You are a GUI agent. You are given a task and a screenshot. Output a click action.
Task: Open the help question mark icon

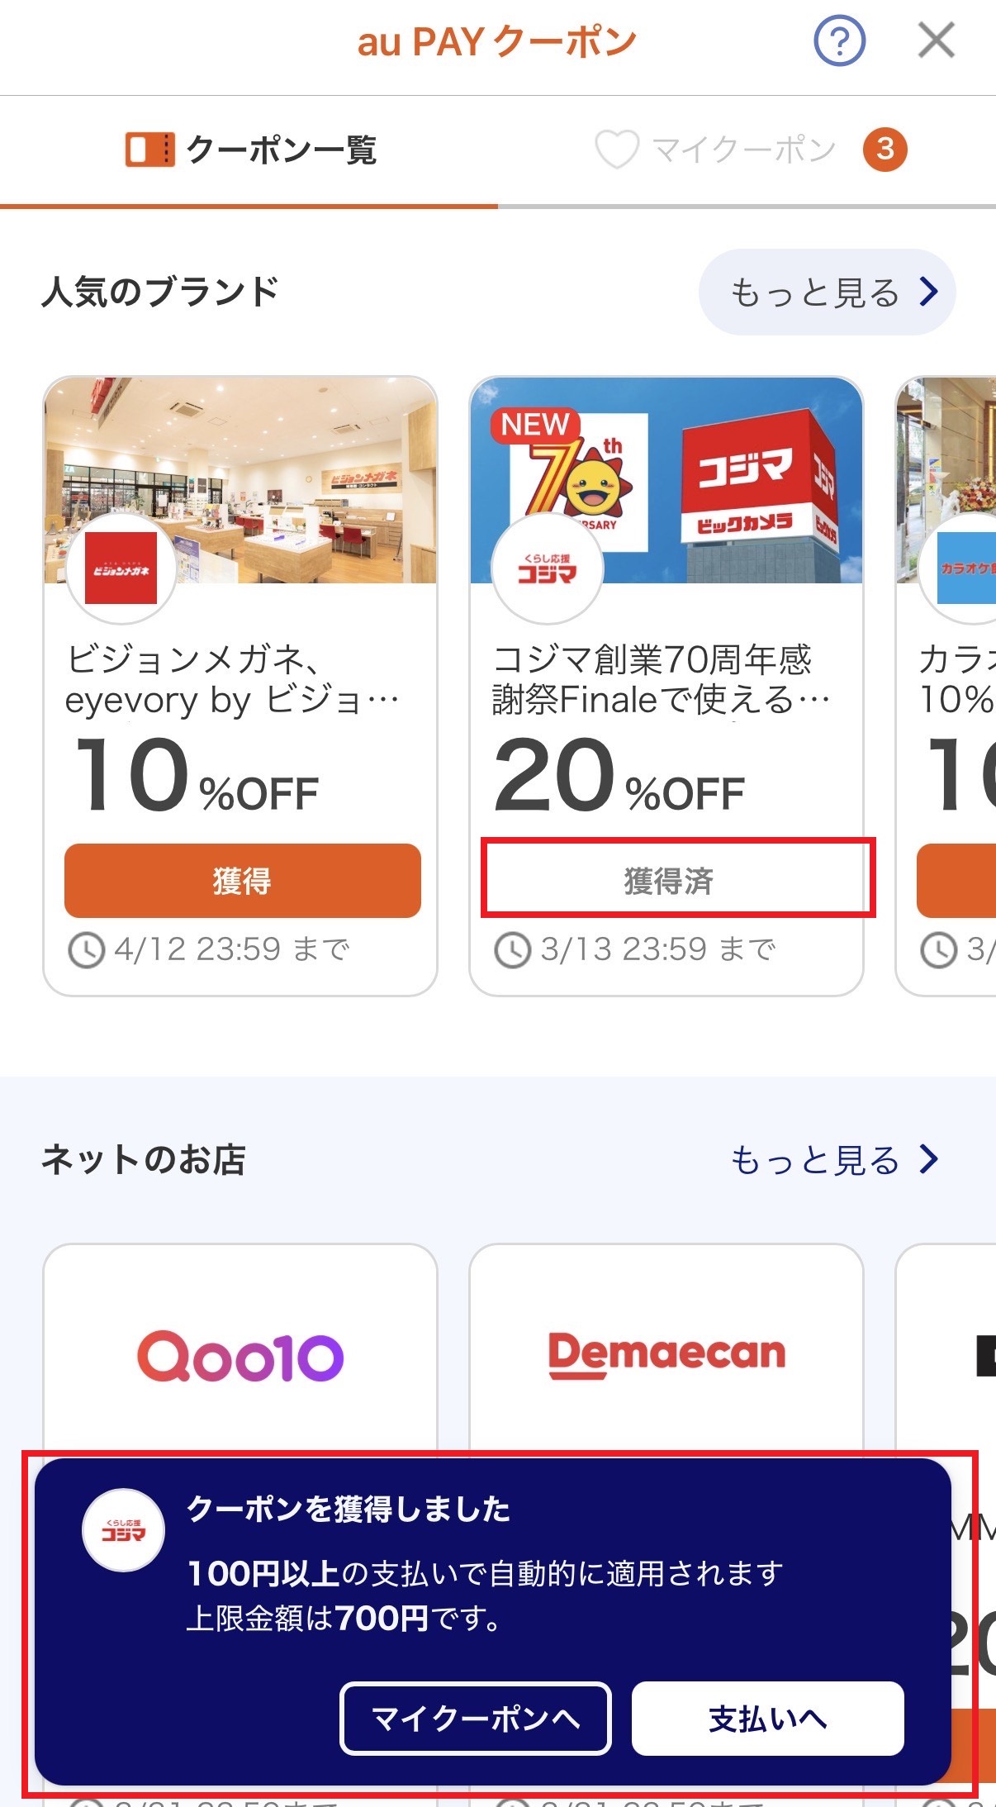click(839, 41)
